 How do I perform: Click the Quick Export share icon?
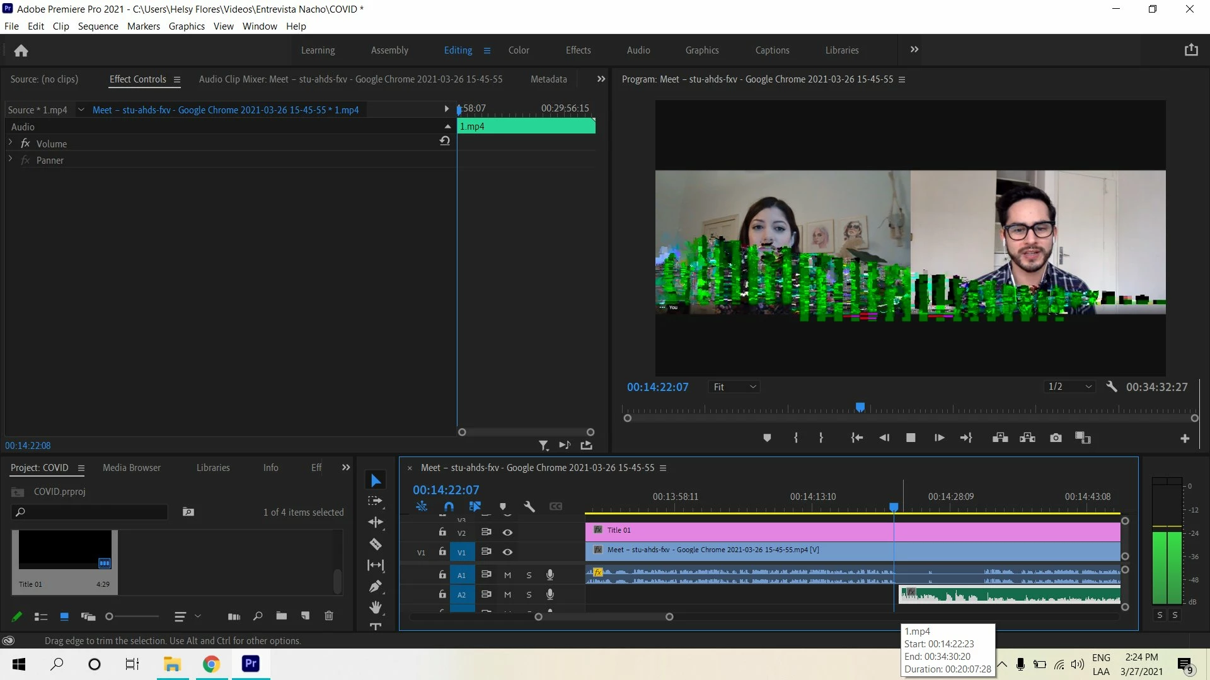pos(1190,50)
